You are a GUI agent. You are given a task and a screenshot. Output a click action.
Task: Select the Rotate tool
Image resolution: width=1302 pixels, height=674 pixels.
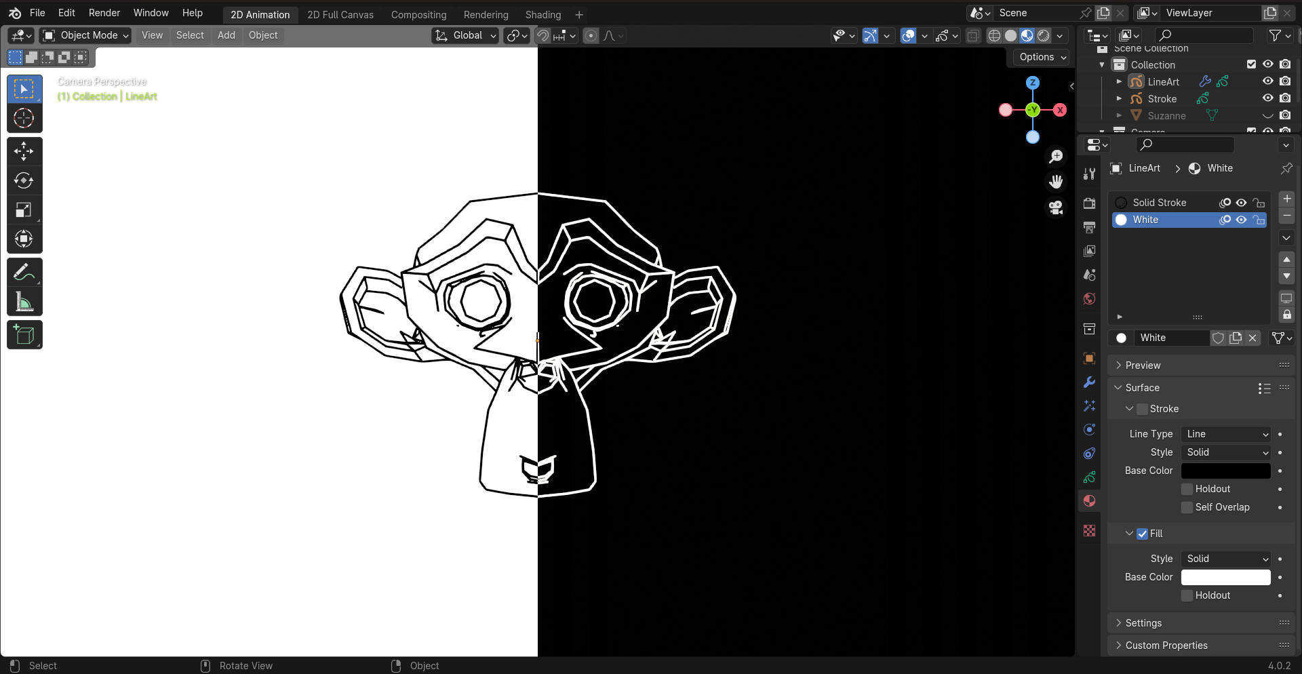pyautogui.click(x=24, y=180)
